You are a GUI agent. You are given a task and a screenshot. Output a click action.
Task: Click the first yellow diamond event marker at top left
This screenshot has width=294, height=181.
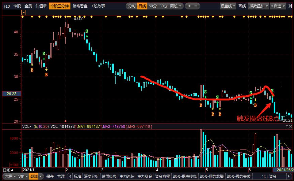[22, 17]
